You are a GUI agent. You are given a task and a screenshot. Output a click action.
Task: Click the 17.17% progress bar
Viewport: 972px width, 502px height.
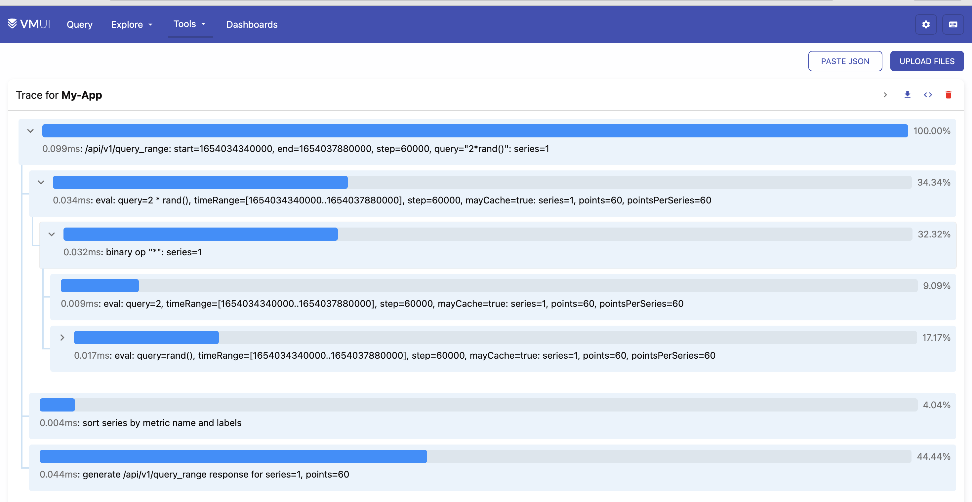click(x=496, y=337)
